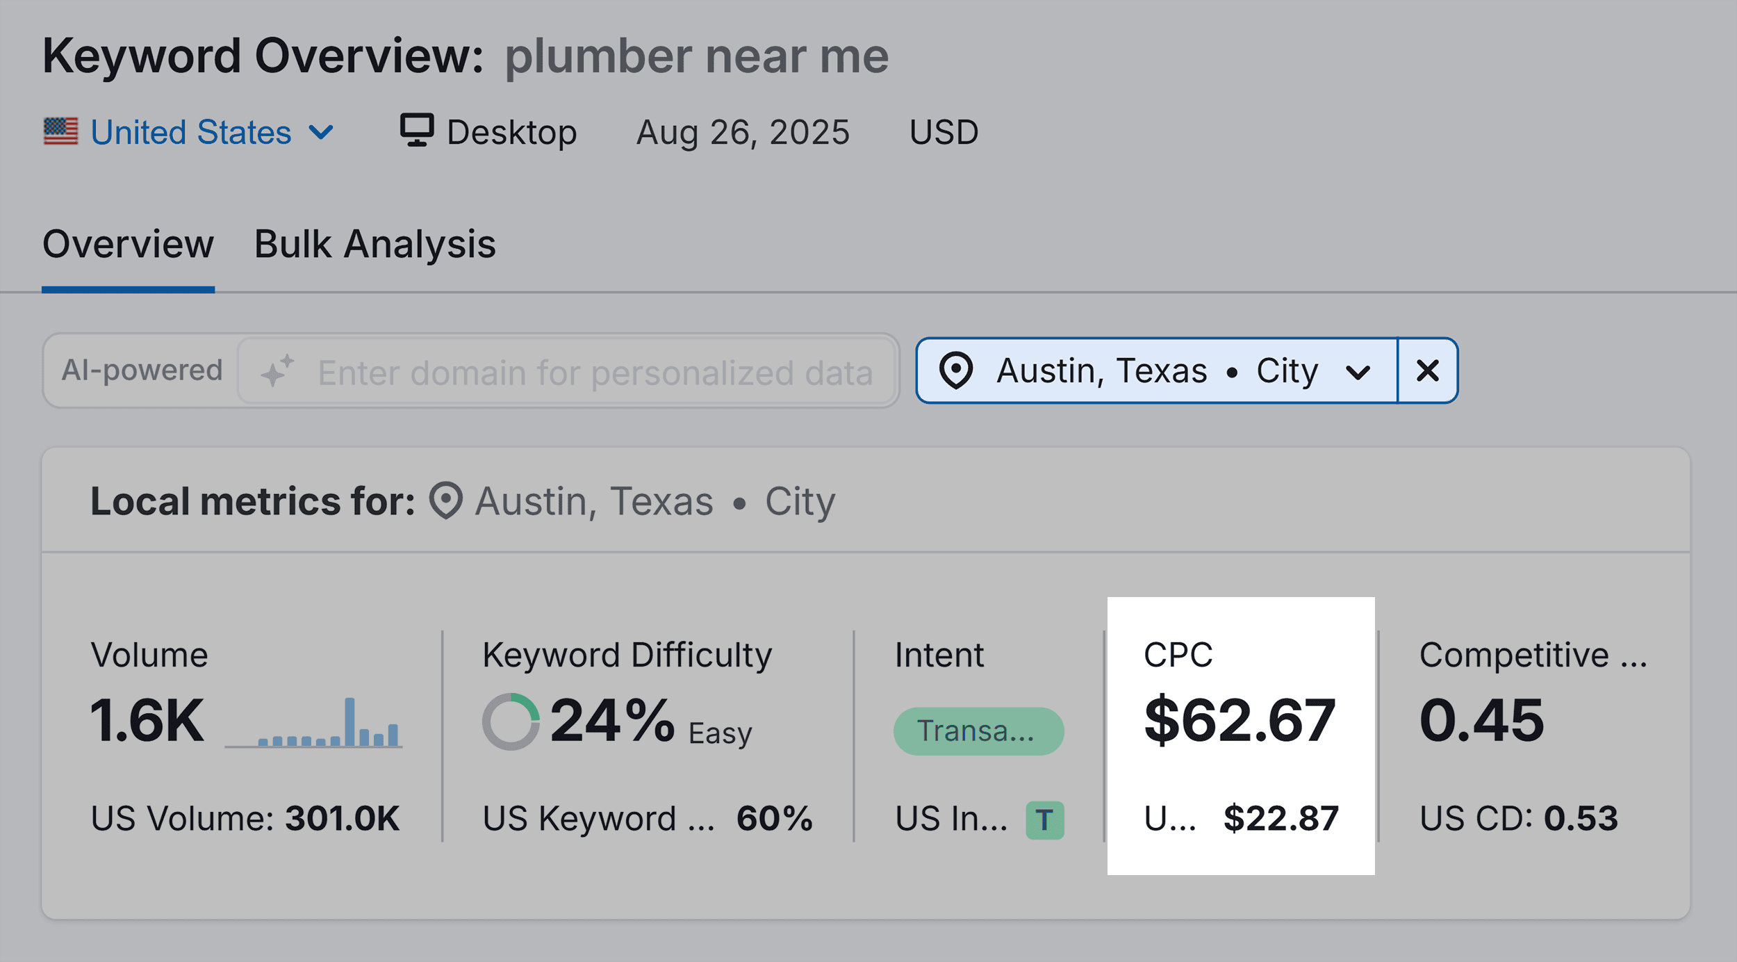The image size is (1737, 962).
Task: Click the location pin in the Austin filter
Action: click(x=956, y=370)
